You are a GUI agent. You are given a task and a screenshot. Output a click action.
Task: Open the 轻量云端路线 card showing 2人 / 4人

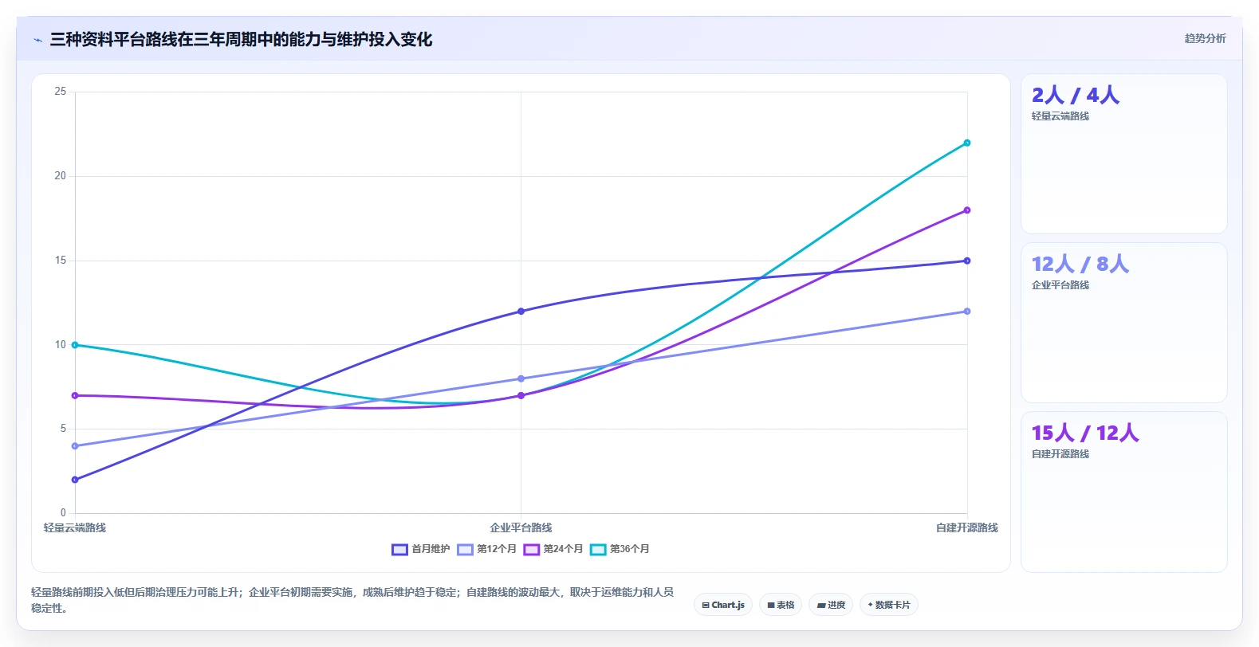pyautogui.click(x=1124, y=154)
